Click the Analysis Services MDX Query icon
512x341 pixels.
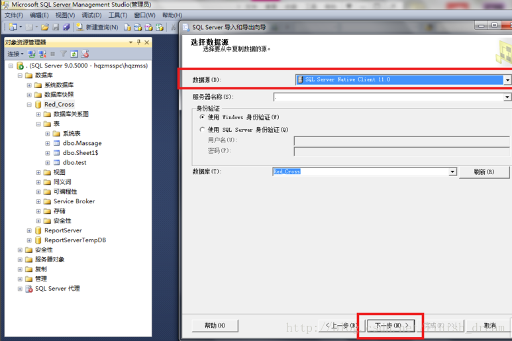point(138,27)
